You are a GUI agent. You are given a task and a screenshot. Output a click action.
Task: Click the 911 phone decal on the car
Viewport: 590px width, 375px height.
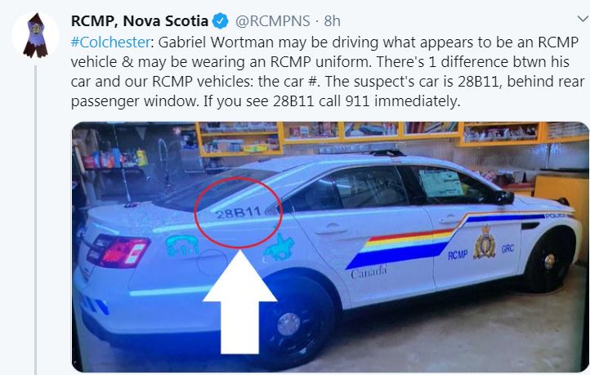182,245
